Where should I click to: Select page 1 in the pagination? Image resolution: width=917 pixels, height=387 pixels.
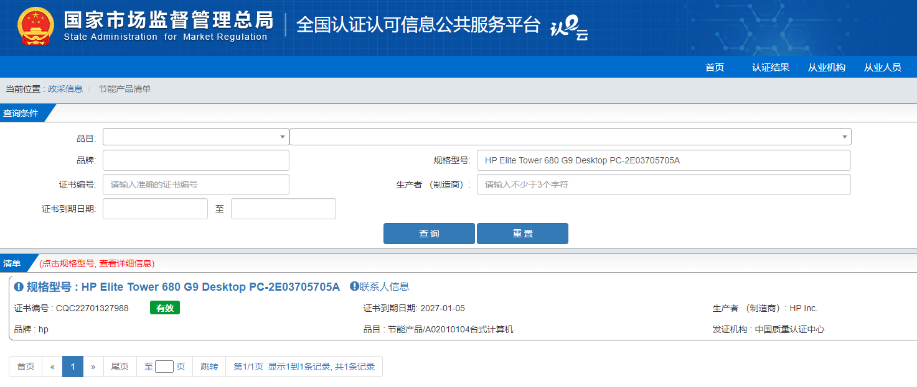pyautogui.click(x=73, y=367)
